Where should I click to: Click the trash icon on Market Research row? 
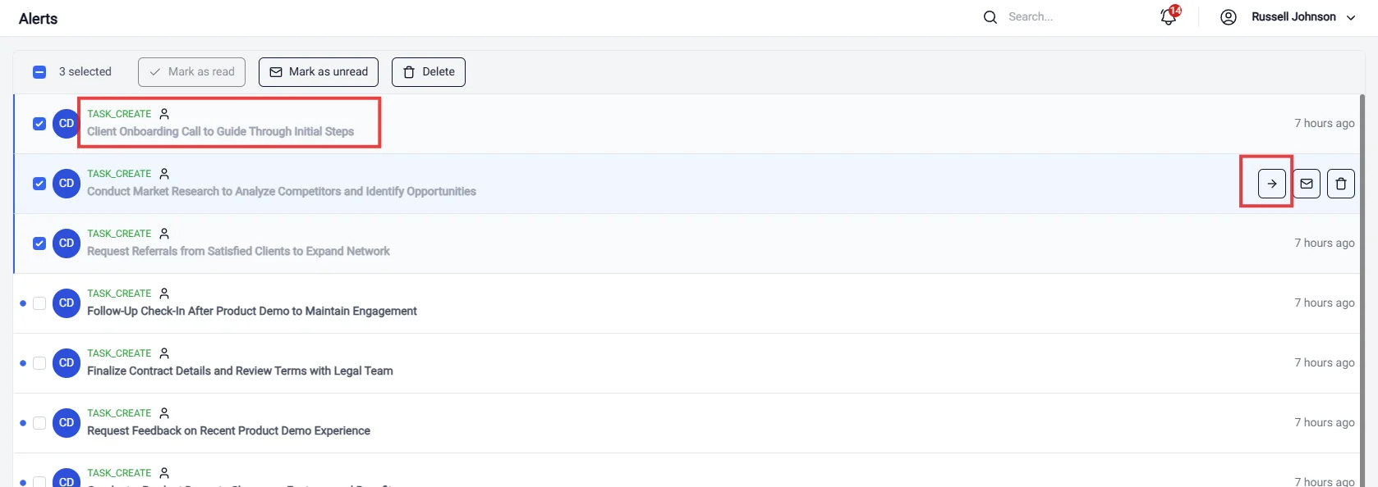1341,184
